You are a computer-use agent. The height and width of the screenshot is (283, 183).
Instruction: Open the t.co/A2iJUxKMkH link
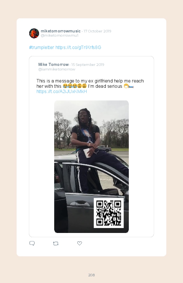pyautogui.click(x=62, y=92)
